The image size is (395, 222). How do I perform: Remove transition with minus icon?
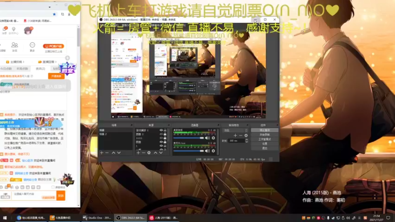pyautogui.click(x=240, y=135)
